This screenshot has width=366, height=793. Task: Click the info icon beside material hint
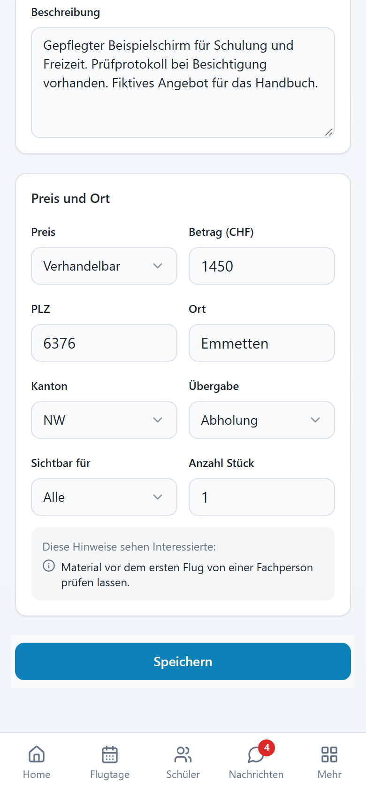(49, 566)
